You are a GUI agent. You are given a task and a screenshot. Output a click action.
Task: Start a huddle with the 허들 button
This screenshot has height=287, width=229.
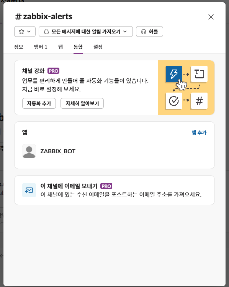coord(149,32)
